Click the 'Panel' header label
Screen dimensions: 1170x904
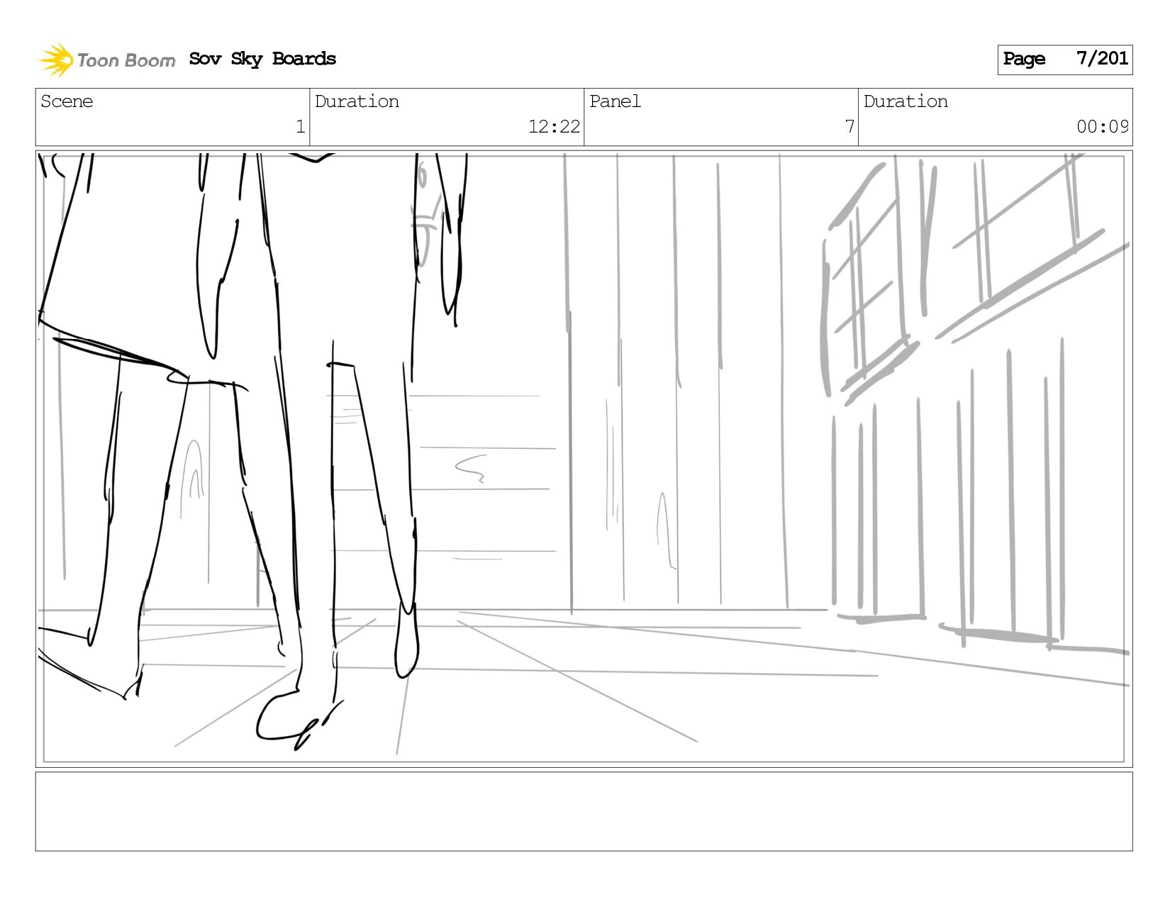pyautogui.click(x=615, y=101)
